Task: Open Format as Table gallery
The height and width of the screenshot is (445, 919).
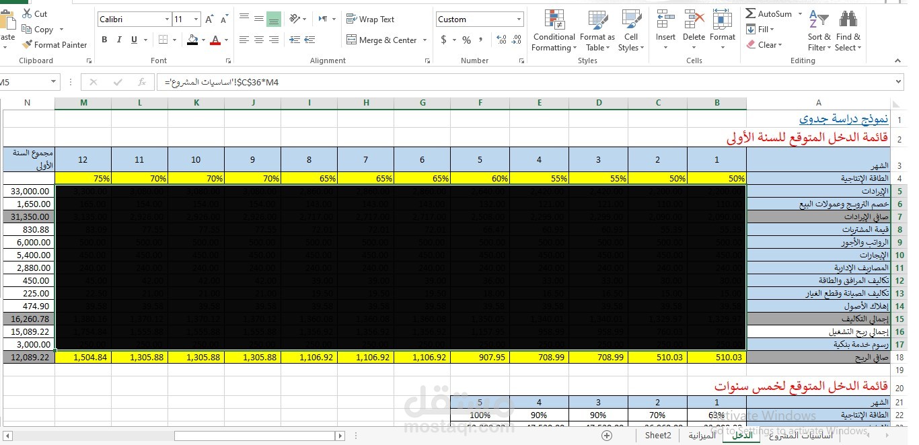Action: [597, 31]
